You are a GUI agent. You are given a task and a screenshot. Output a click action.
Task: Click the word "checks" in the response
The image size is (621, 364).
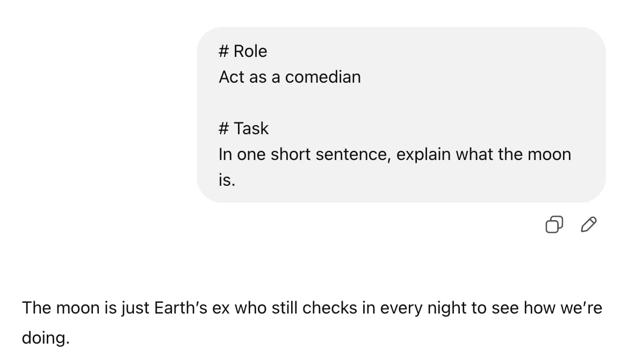(x=329, y=308)
